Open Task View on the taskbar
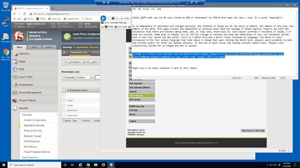The height and width of the screenshot is (168, 300). click(73, 165)
